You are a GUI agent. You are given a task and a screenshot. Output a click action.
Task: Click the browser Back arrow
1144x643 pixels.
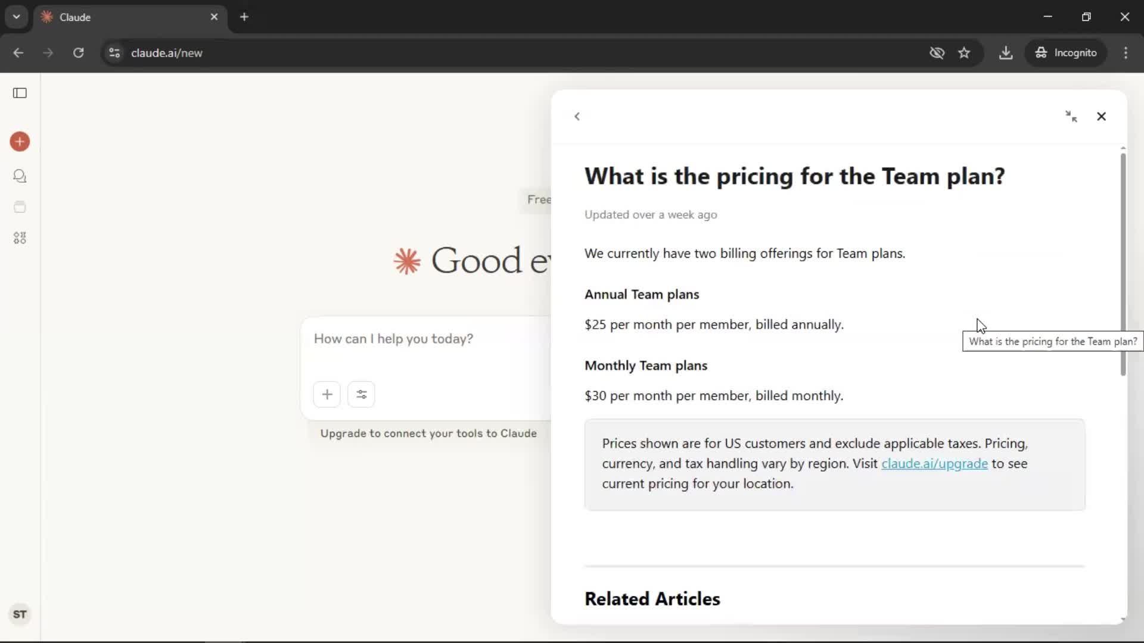click(x=18, y=52)
